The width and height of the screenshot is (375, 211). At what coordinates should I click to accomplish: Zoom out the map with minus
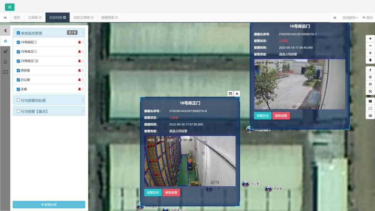(370, 46)
